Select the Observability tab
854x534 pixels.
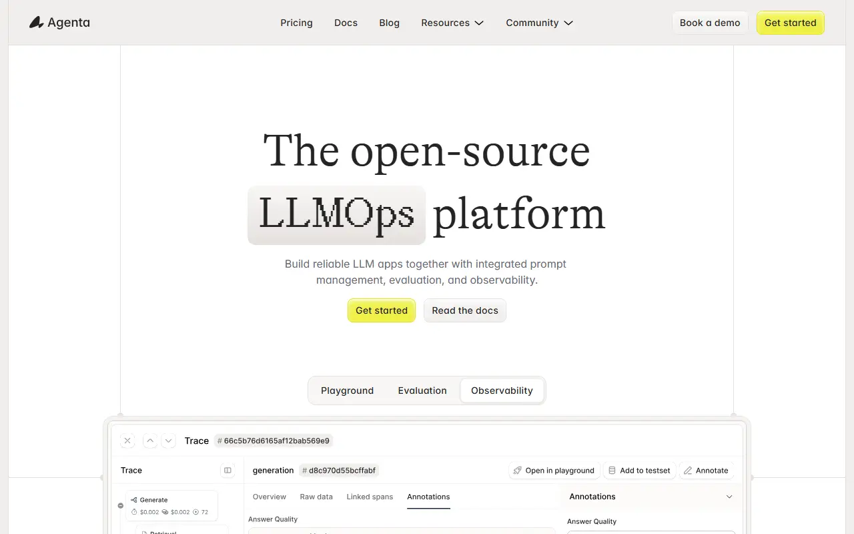pyautogui.click(x=502, y=390)
